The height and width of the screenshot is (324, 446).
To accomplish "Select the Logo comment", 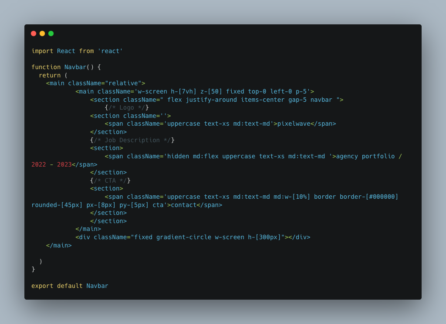I will [127, 107].
